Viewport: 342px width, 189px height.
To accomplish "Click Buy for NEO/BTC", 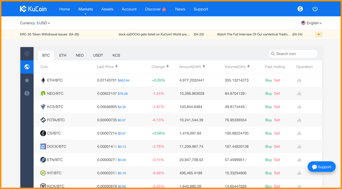I will (x=269, y=93).
